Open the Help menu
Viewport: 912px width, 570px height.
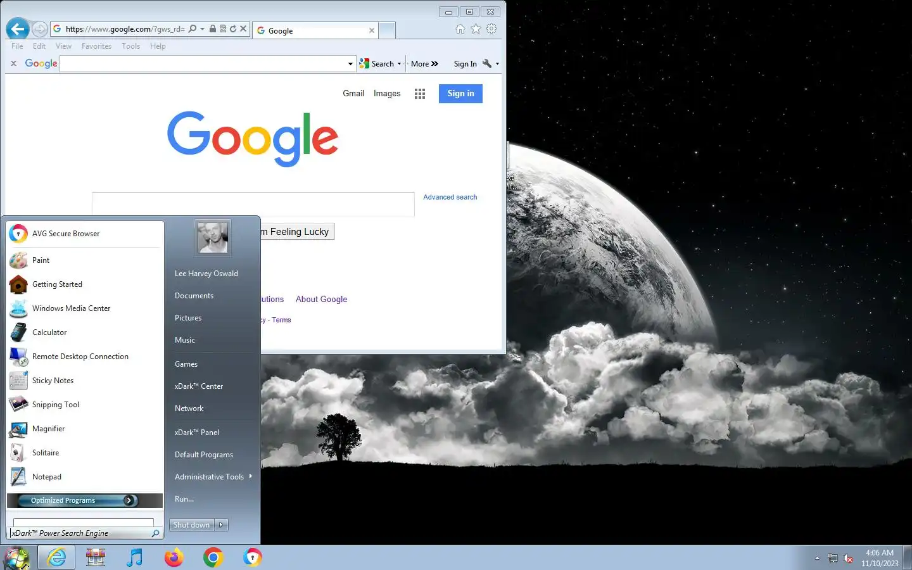(x=158, y=46)
